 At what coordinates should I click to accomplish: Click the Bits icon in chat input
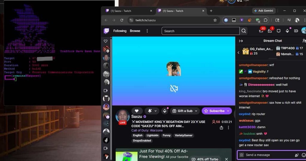coord(297,155)
